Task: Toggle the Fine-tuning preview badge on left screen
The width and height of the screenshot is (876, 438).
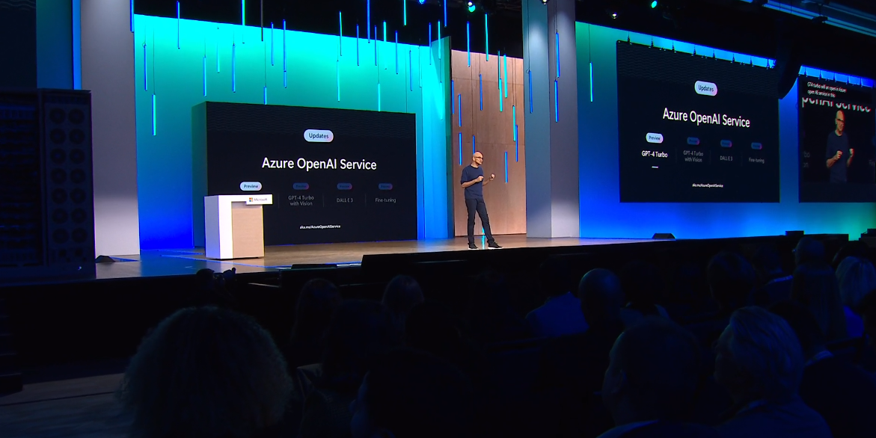Action: click(385, 185)
